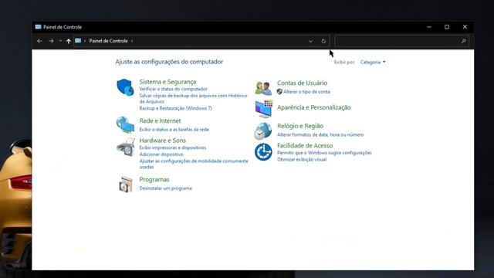Expand the address bar history dropdown
The width and height of the screenshot is (494, 278).
click(x=310, y=41)
